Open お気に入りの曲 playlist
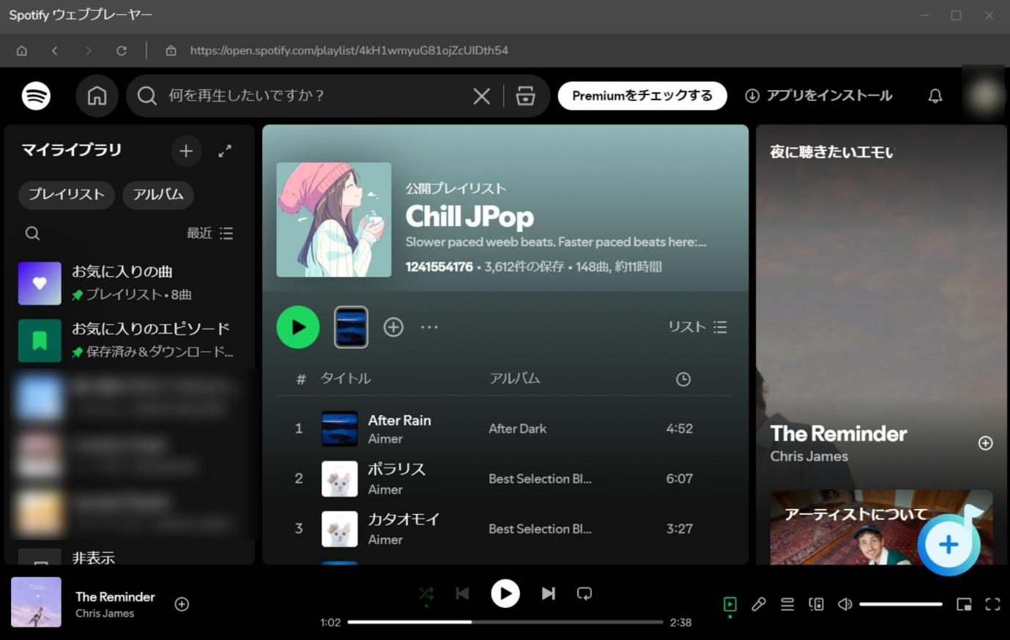This screenshot has height=640, width=1010. coord(130,283)
